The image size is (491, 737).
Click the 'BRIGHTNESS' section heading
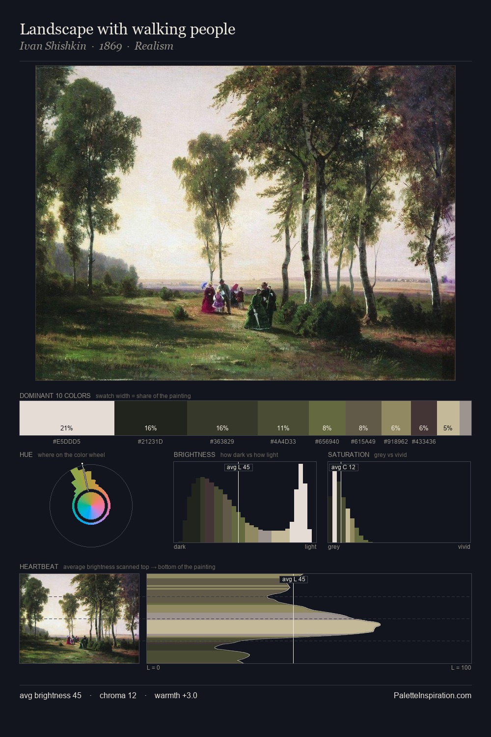(194, 454)
